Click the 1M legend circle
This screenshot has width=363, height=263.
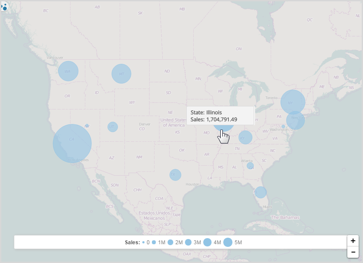(x=154, y=242)
